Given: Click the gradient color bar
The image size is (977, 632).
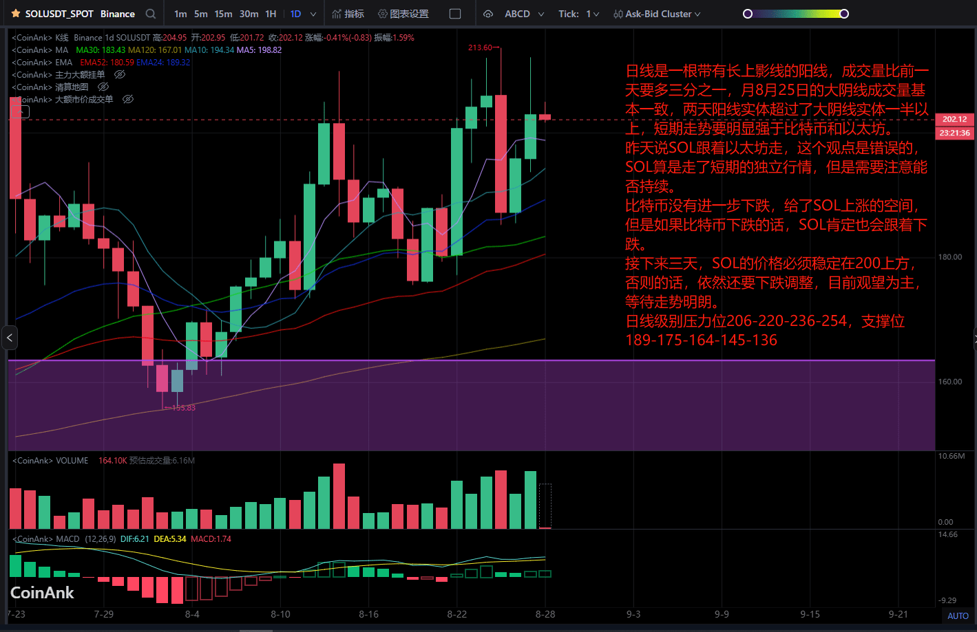Looking at the screenshot, I should 796,14.
